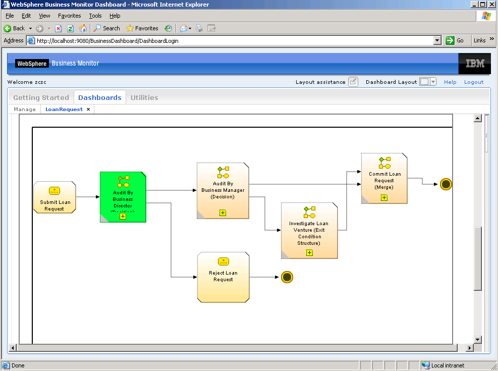Image resolution: width=498 pixels, height=371 pixels.
Task: Switch to the Getting Started tab
Action: [41, 97]
